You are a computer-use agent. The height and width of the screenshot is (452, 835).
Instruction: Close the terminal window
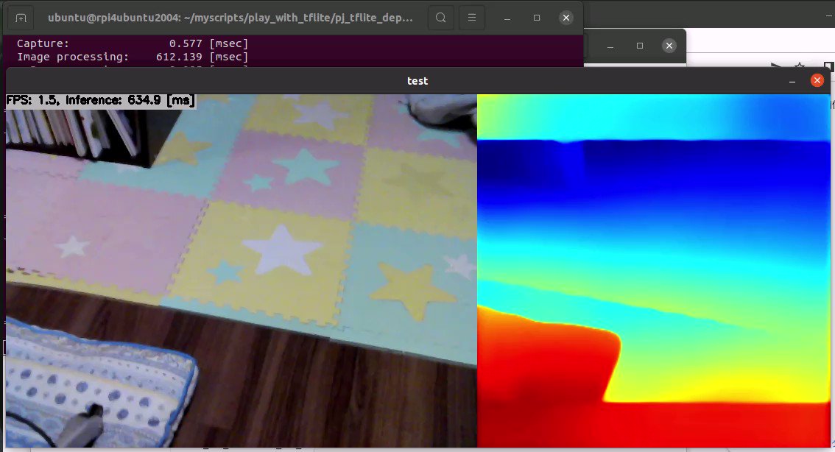coord(566,18)
